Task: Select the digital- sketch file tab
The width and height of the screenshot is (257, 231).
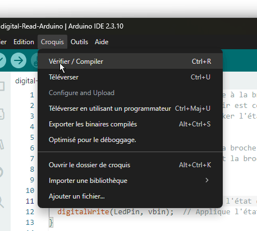Action: click(x=26, y=81)
